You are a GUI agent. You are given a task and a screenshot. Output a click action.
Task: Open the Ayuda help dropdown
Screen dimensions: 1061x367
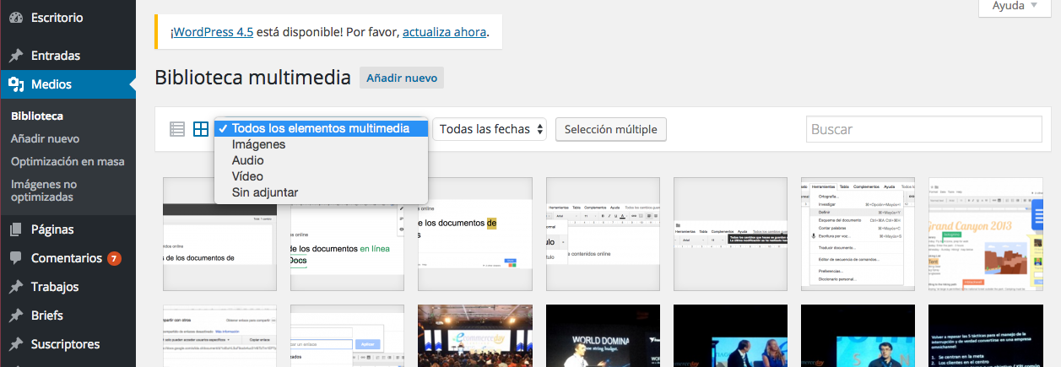tap(1015, 7)
